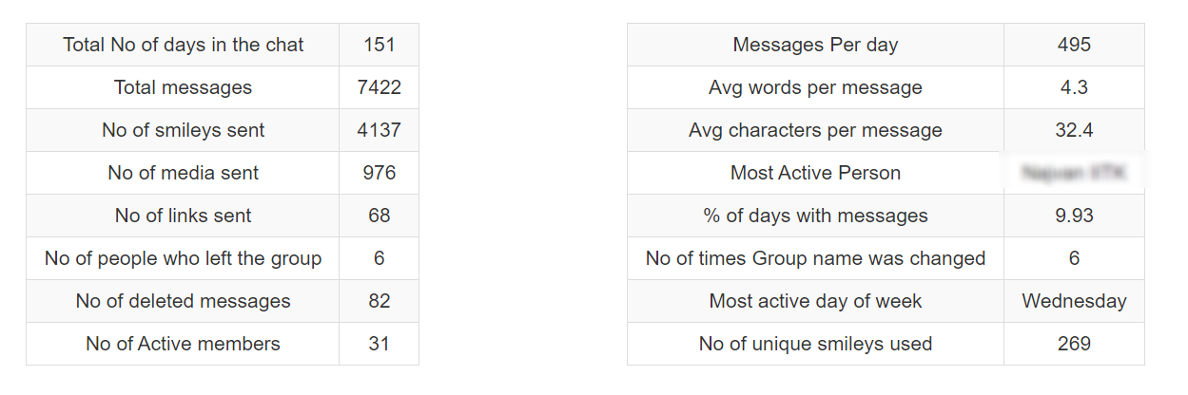
Task: Select the blurred most active person name
Action: point(1074,173)
